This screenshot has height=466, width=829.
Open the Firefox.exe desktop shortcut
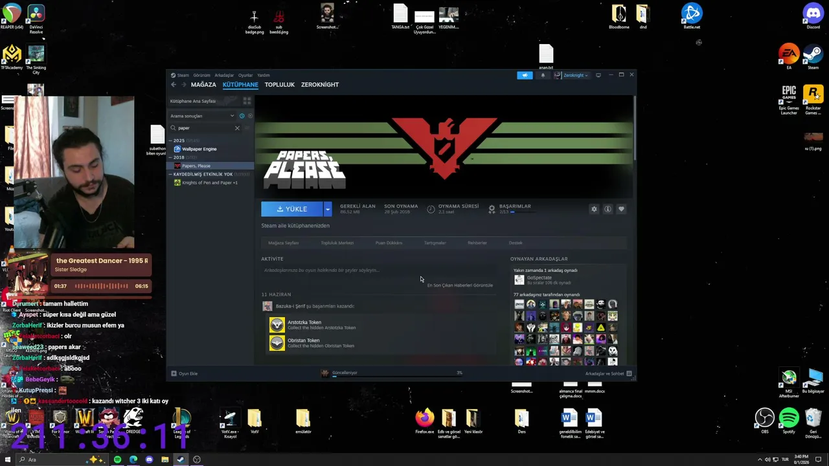tap(425, 421)
